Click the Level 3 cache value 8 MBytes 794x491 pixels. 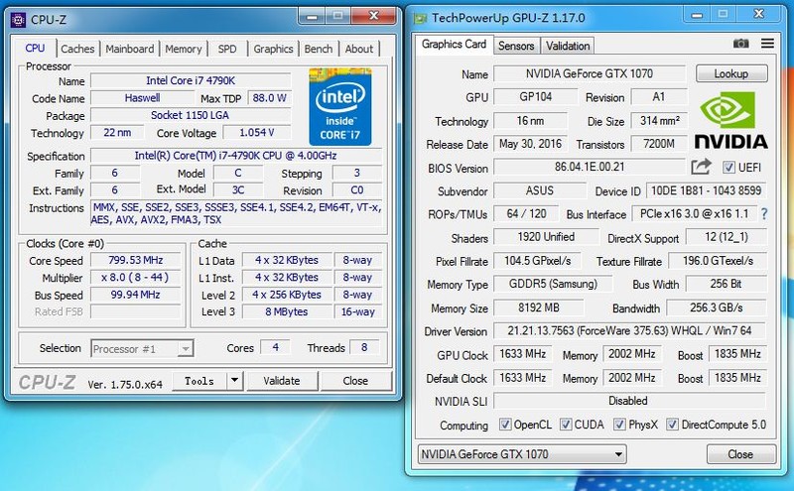tap(287, 311)
